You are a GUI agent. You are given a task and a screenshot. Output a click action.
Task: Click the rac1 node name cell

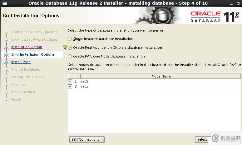(161, 81)
